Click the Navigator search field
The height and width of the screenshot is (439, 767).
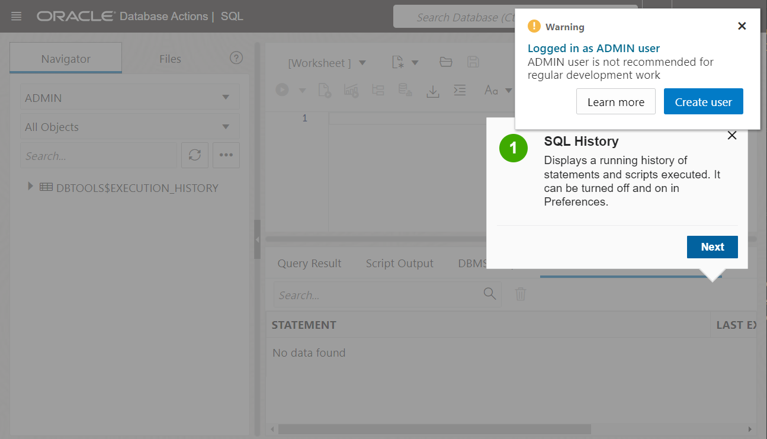[98, 155]
